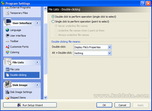Click the Language globe icon
The width and height of the screenshot is (152, 111).
coord(7,30)
